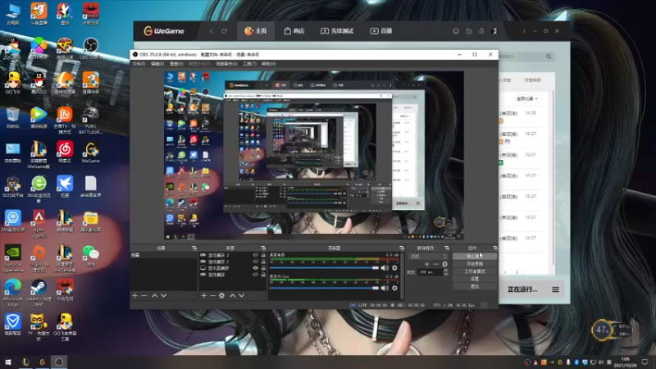Mute the 桌面音频 desktop audio speaker icon
The width and height of the screenshot is (656, 369).
point(385,268)
